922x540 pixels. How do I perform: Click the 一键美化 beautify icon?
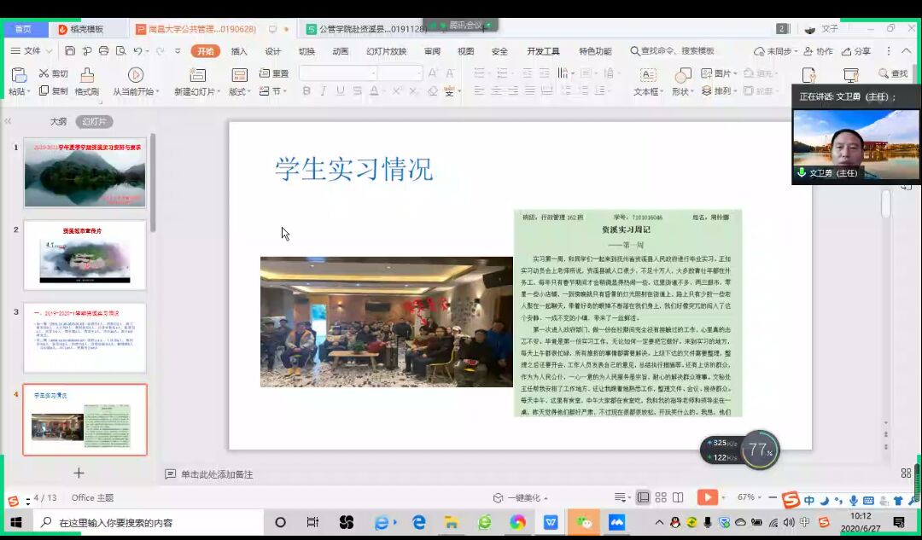[x=498, y=497]
